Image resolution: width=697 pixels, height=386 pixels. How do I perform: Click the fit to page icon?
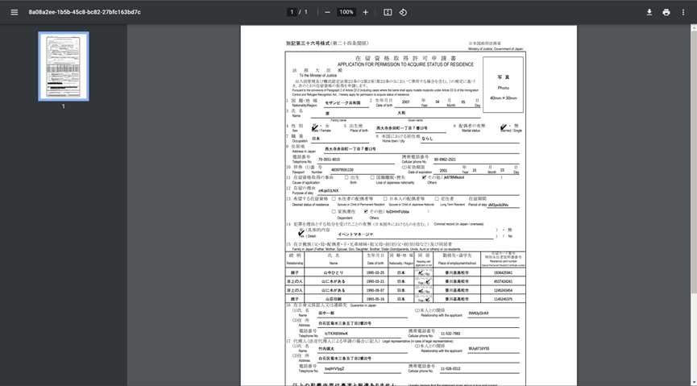pyautogui.click(x=388, y=12)
